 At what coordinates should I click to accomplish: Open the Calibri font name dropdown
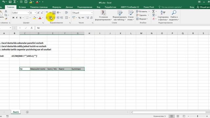click(x=28, y=13)
